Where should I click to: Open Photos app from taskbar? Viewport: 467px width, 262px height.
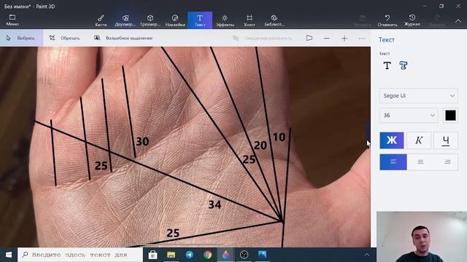(262, 255)
